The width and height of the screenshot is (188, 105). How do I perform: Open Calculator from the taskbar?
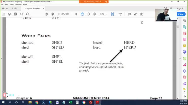(77, 102)
